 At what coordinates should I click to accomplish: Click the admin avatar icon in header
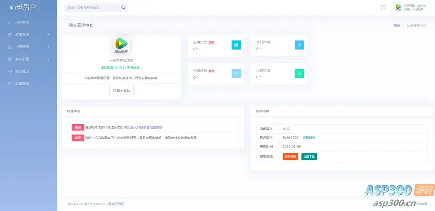point(398,7)
